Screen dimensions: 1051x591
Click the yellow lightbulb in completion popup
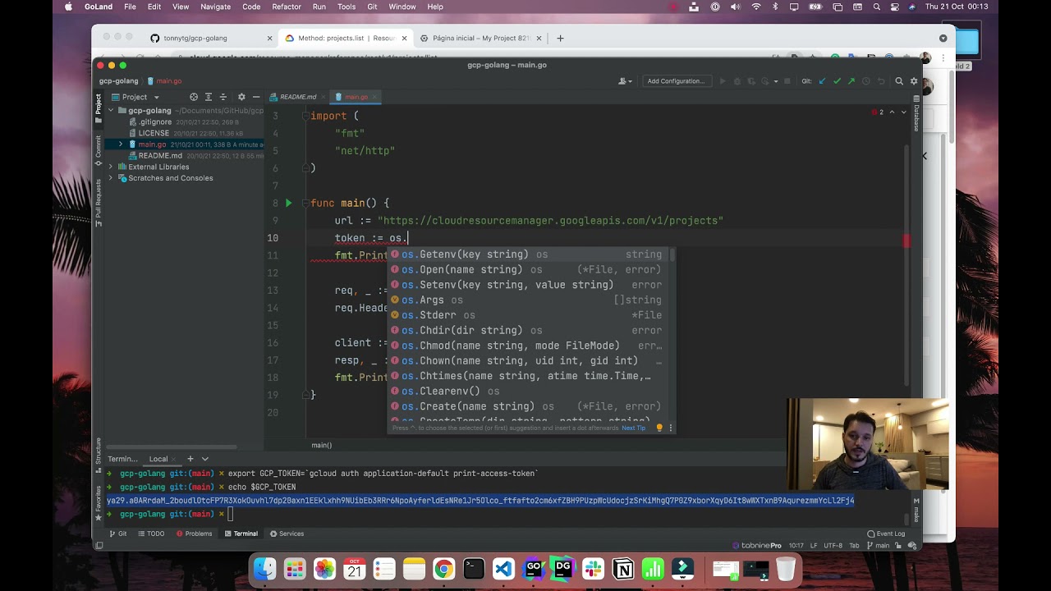point(659,428)
